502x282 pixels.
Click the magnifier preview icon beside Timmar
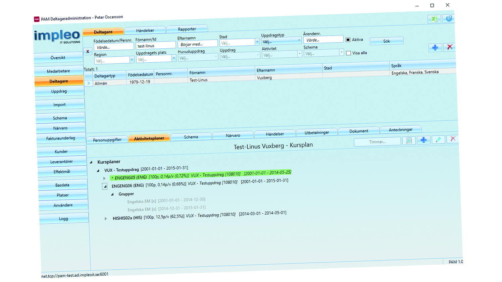[x=409, y=141]
